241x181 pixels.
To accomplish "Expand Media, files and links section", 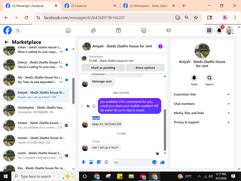I will (202, 113).
